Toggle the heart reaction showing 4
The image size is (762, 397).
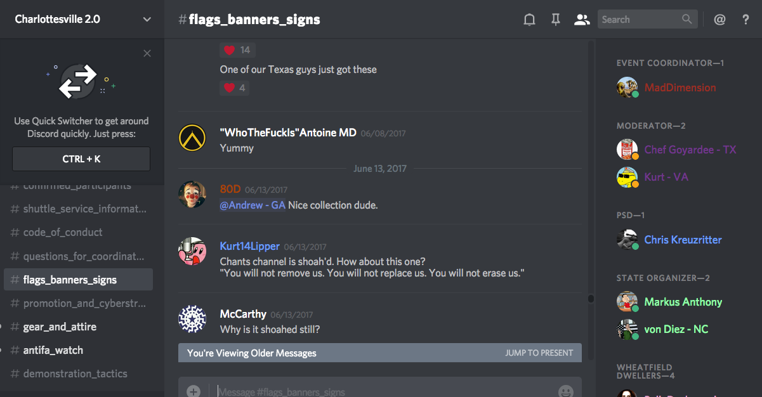[235, 88]
